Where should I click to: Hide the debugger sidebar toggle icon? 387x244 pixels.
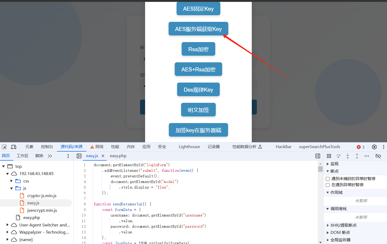point(318,156)
